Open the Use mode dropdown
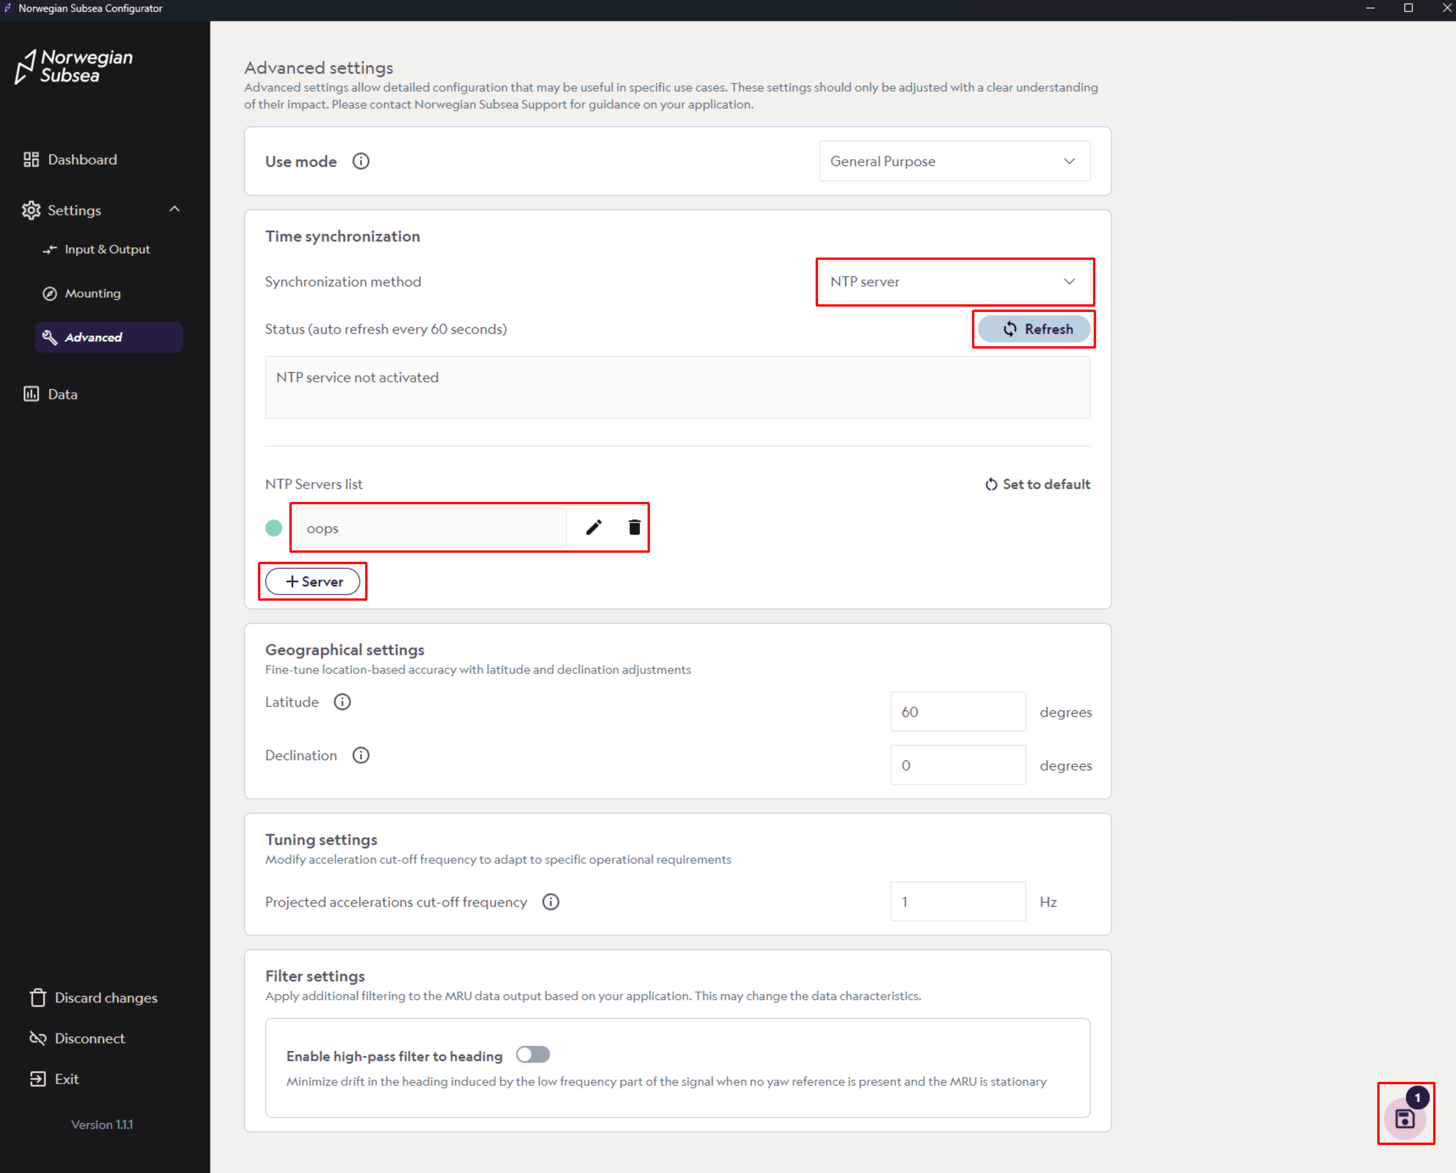The height and width of the screenshot is (1173, 1456). click(954, 161)
